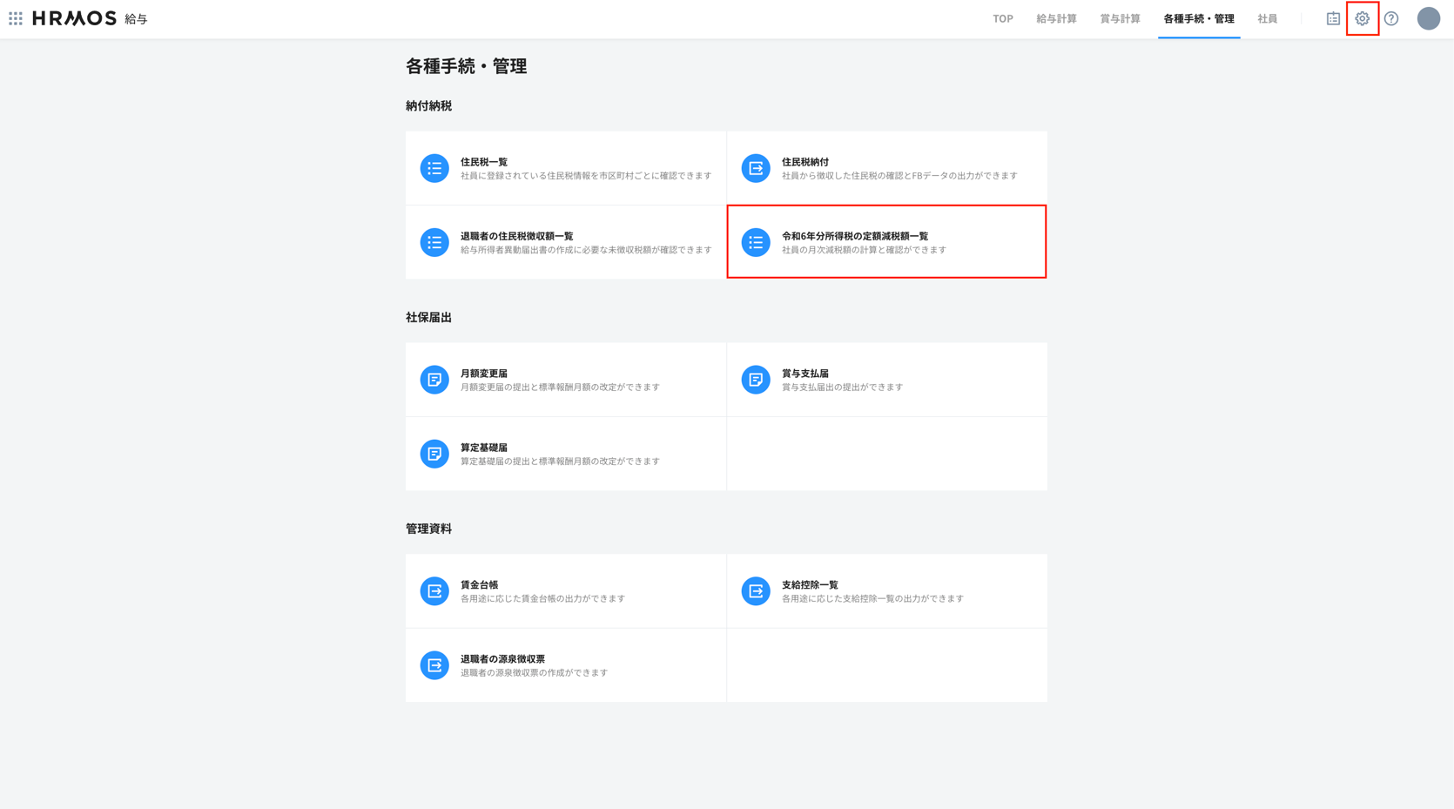Open the user profile avatar

click(1428, 18)
